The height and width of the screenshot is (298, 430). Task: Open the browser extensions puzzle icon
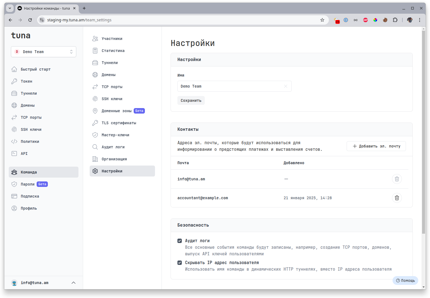click(395, 20)
